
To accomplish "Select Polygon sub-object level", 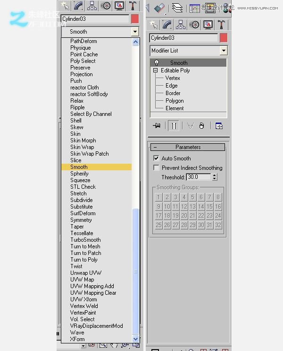I will point(175,101).
